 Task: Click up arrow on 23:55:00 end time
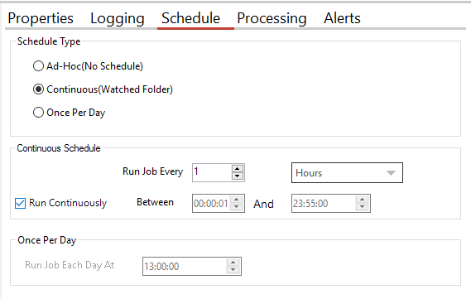click(363, 200)
